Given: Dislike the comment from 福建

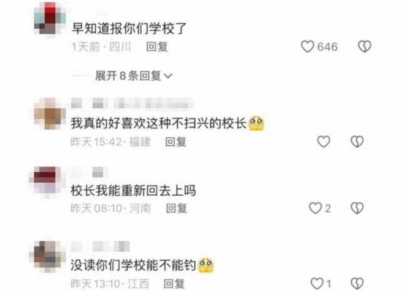Looking at the screenshot, I should (x=357, y=141).
